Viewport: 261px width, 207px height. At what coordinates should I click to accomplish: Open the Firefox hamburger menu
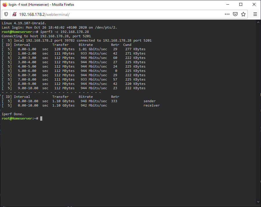[x=255, y=14]
